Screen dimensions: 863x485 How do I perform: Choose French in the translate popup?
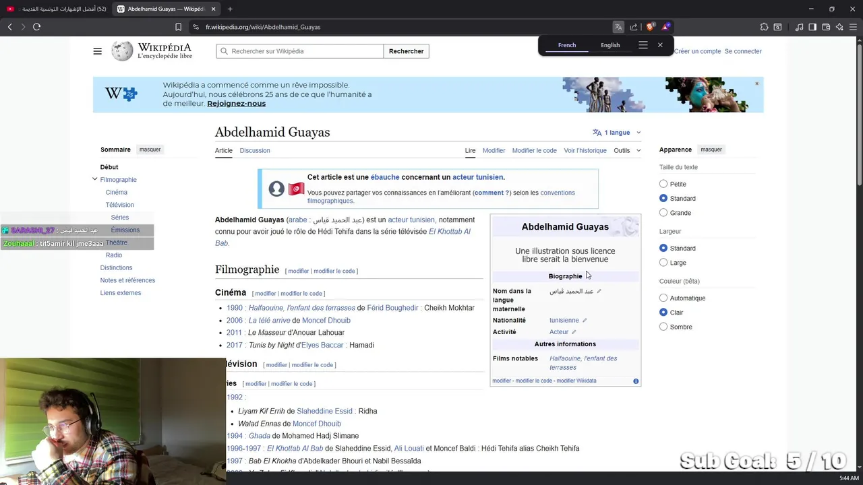[x=567, y=45]
